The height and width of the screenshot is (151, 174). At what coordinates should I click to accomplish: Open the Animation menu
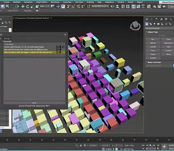[28, 2]
